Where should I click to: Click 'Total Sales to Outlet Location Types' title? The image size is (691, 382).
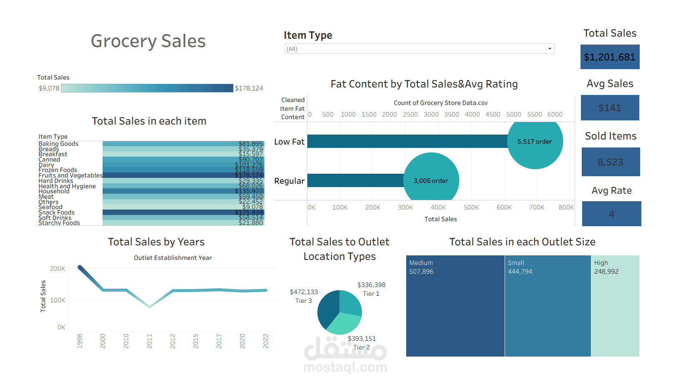(x=339, y=249)
